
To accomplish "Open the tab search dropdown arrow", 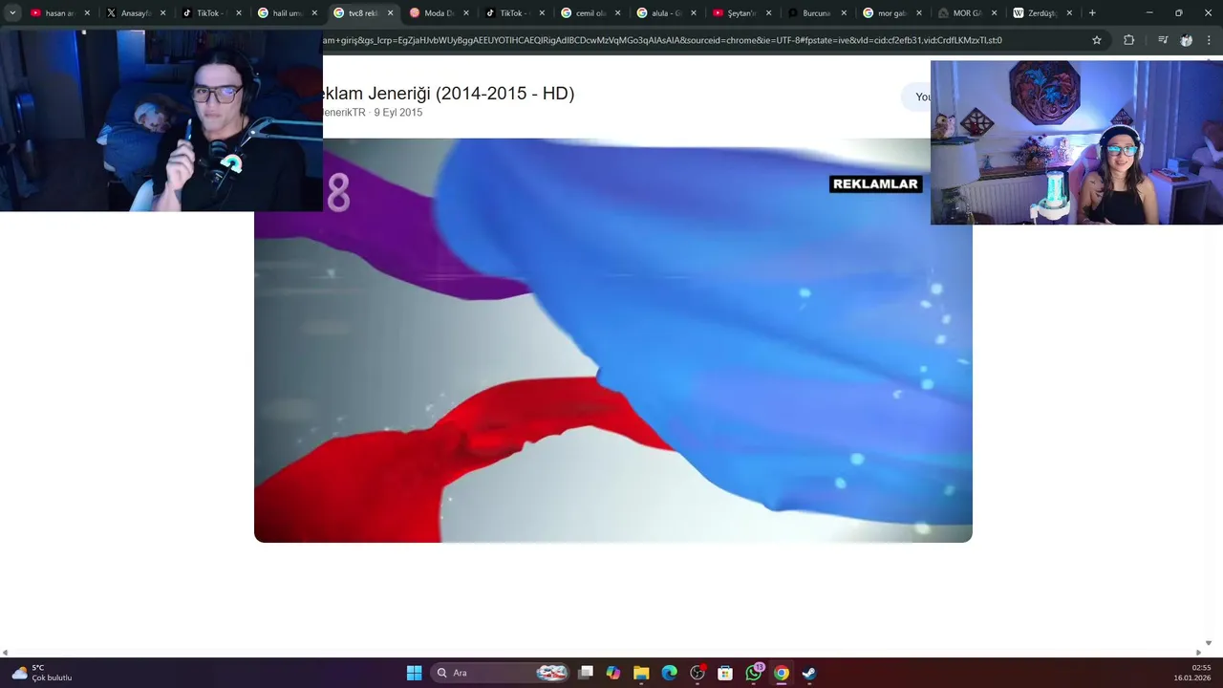I will (12, 13).
